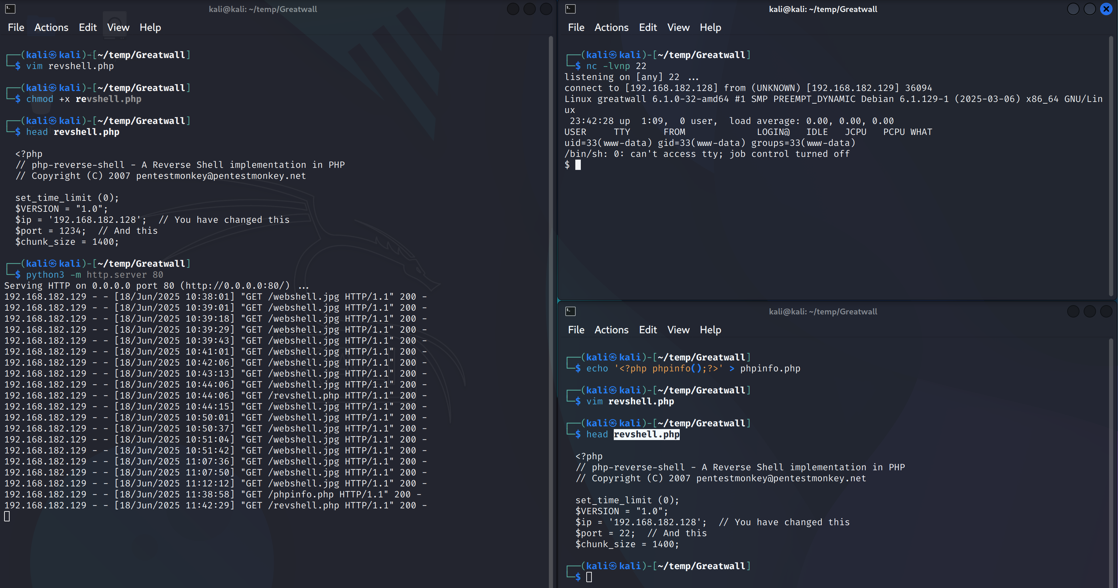Click the bottom-right terminal vertical scrollbar
The height and width of the screenshot is (588, 1118).
point(1111,463)
